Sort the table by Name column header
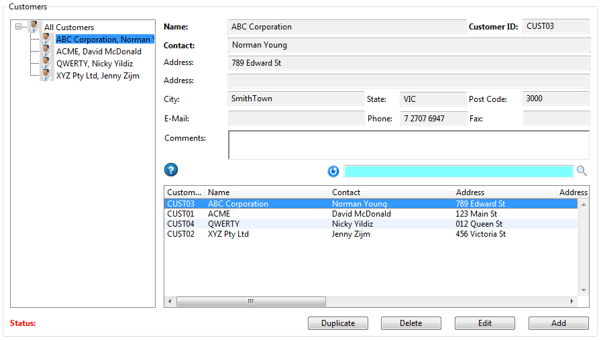The image size is (601, 340). (x=267, y=192)
